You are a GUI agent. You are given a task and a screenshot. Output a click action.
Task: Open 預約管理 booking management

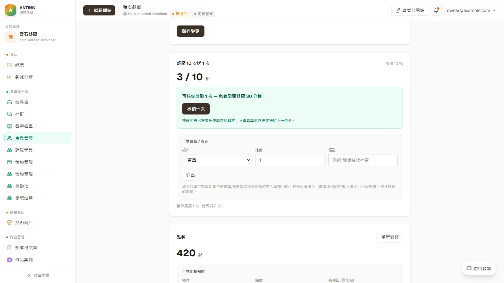point(37,162)
